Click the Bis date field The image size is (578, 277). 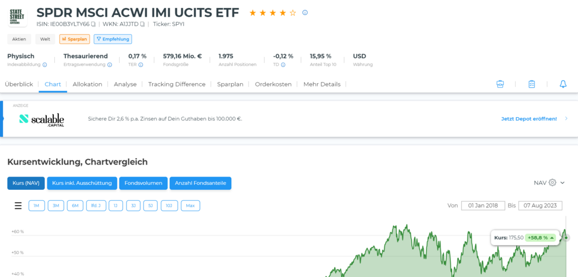click(540, 205)
